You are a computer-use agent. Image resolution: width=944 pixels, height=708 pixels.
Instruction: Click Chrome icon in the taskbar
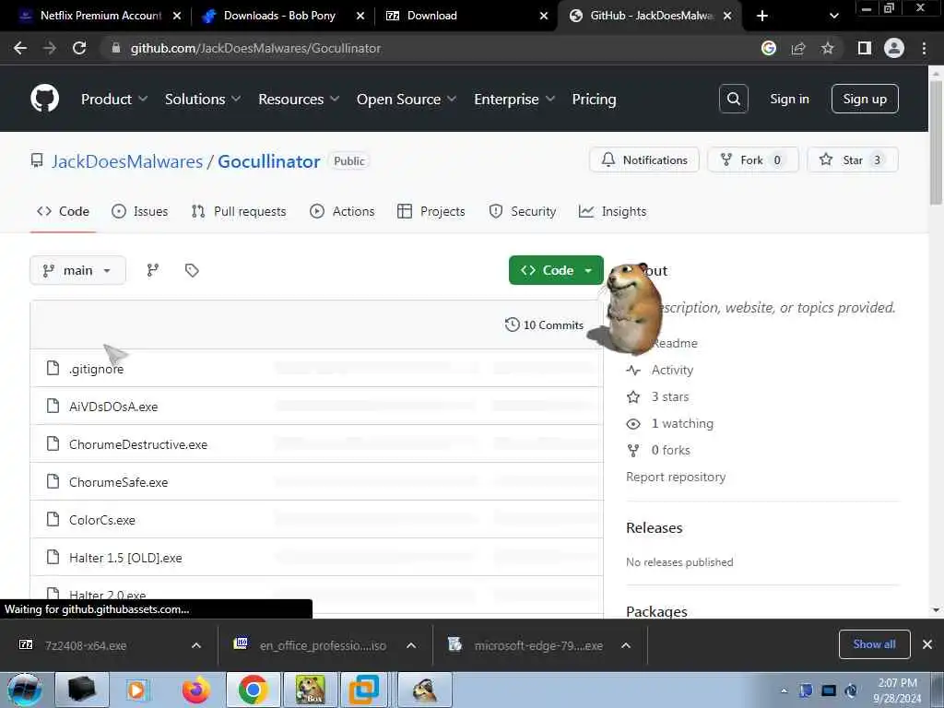tap(253, 690)
